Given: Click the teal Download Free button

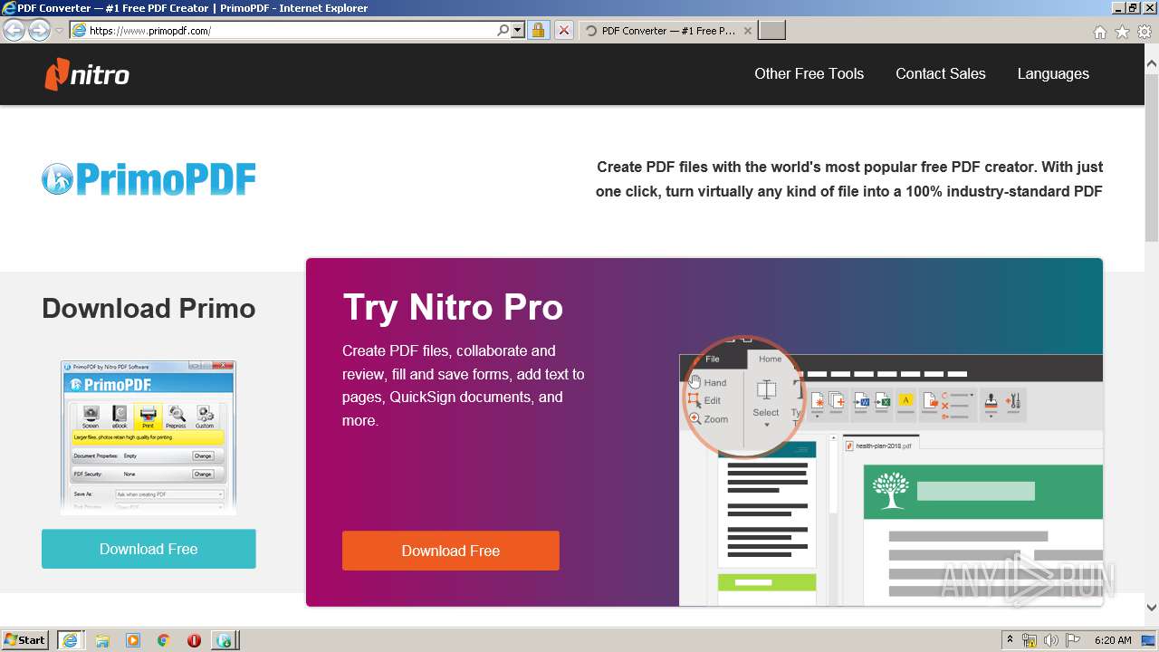Looking at the screenshot, I should 148,549.
